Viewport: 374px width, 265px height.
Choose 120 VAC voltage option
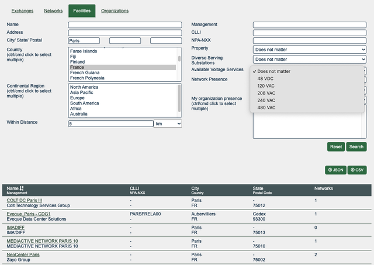pos(307,86)
